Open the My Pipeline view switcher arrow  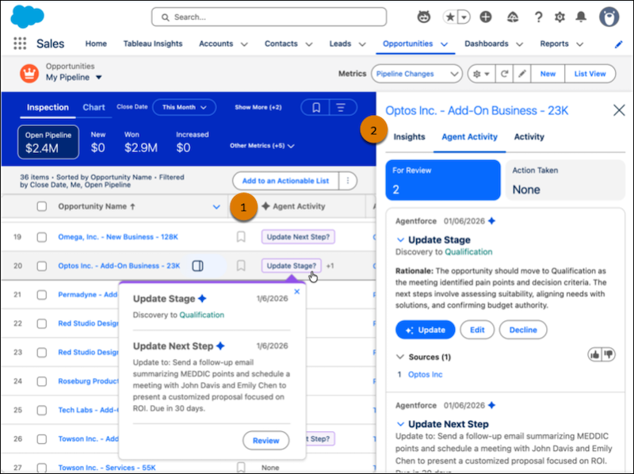coord(98,77)
